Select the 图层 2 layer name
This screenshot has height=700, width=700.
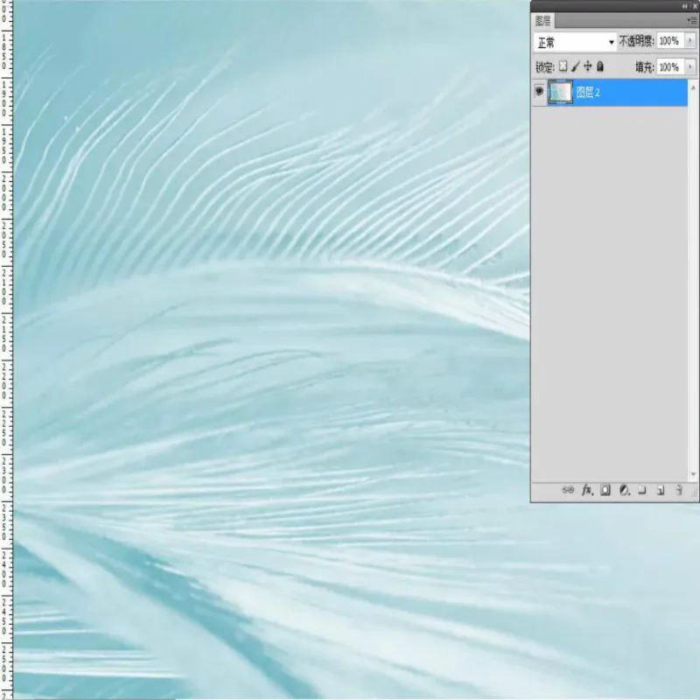tap(588, 93)
